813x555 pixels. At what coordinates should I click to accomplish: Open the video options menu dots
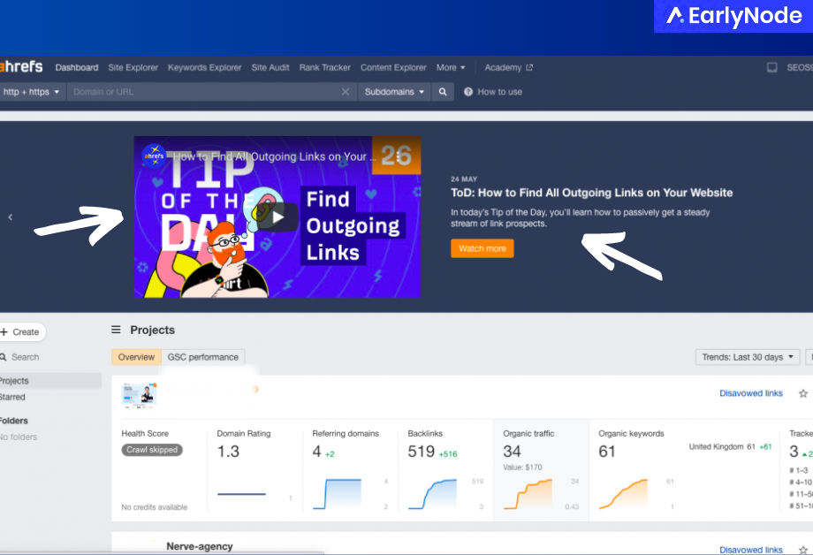[398, 156]
